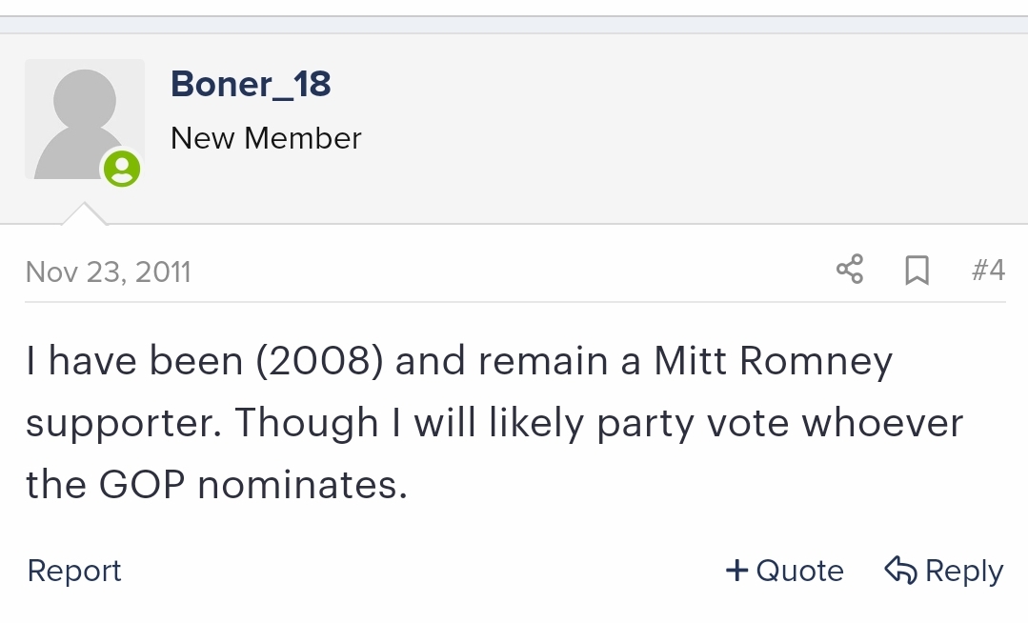Click the light blue strip above the post
Screen dimensions: 1028x623
514,25
